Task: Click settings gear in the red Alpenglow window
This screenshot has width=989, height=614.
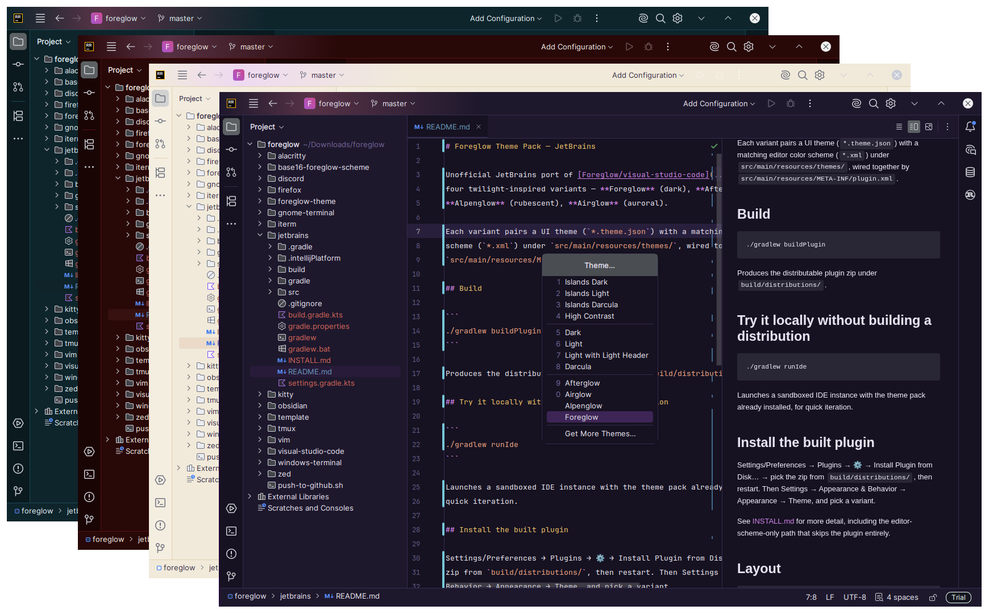Action: point(749,47)
